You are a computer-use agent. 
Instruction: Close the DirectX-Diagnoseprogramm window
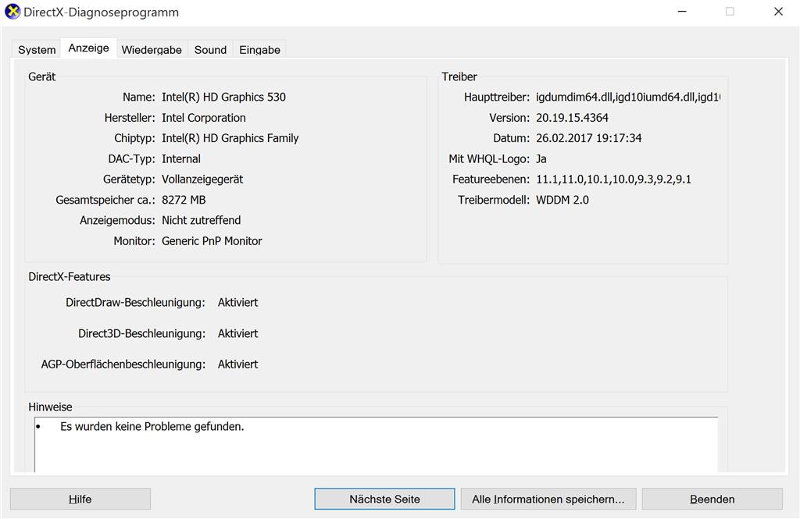(778, 12)
